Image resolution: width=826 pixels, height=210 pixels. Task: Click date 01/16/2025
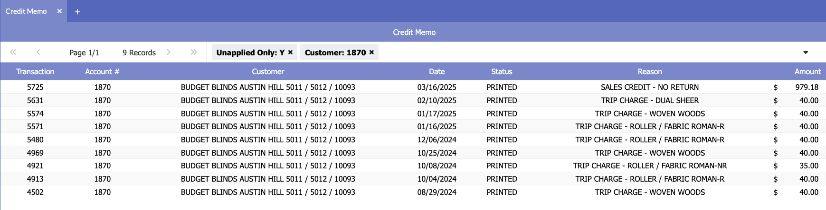(x=437, y=126)
